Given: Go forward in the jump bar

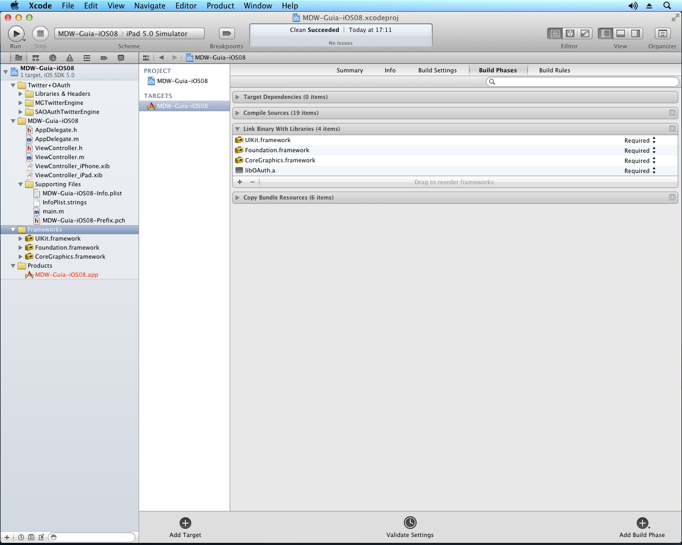Looking at the screenshot, I should click(174, 57).
